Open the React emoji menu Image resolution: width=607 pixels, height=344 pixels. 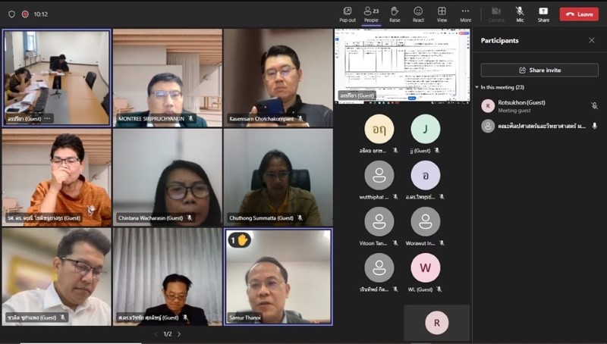point(418,14)
